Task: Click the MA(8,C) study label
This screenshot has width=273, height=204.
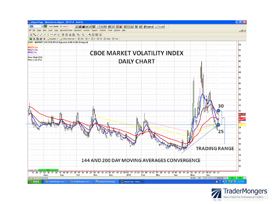Action: [x=32, y=52]
